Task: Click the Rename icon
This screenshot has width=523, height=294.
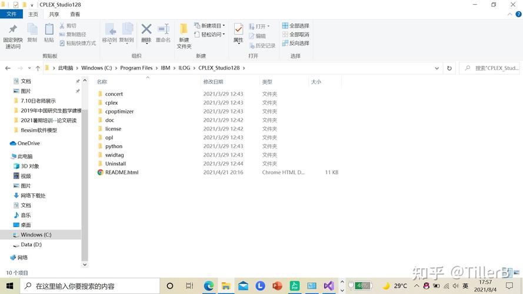Action: tap(164, 29)
